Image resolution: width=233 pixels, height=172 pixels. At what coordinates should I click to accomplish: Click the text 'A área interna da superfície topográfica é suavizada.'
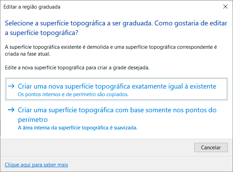point(78,128)
